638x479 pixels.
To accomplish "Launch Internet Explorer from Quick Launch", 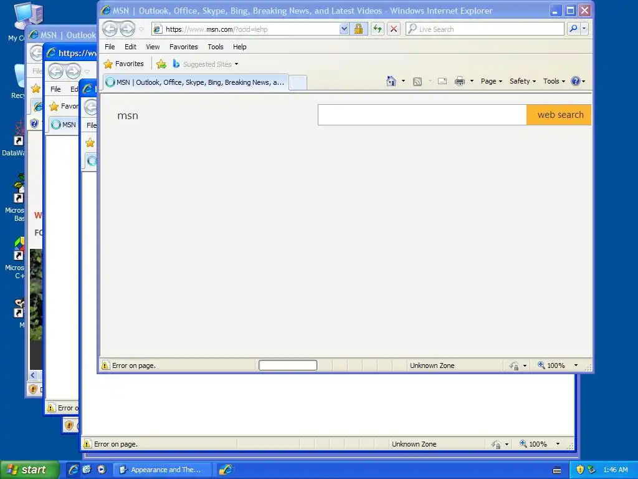I will [74, 470].
